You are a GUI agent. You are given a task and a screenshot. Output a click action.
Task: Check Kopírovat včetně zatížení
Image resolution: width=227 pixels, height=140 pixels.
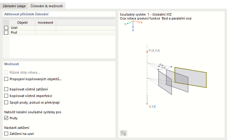(6, 89)
